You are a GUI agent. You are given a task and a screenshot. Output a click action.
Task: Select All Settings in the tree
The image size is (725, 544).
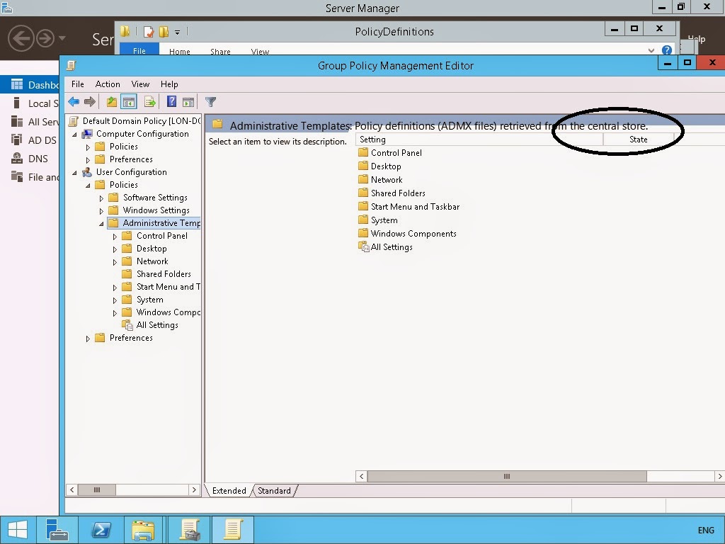[x=150, y=325]
